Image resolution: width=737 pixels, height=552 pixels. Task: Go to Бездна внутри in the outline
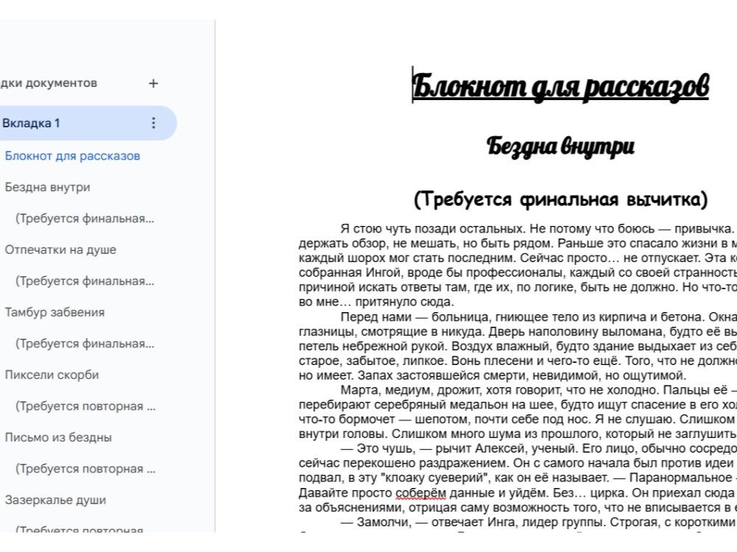pos(47,187)
